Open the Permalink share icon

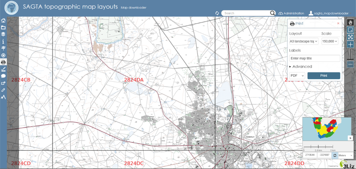click(x=3, y=83)
